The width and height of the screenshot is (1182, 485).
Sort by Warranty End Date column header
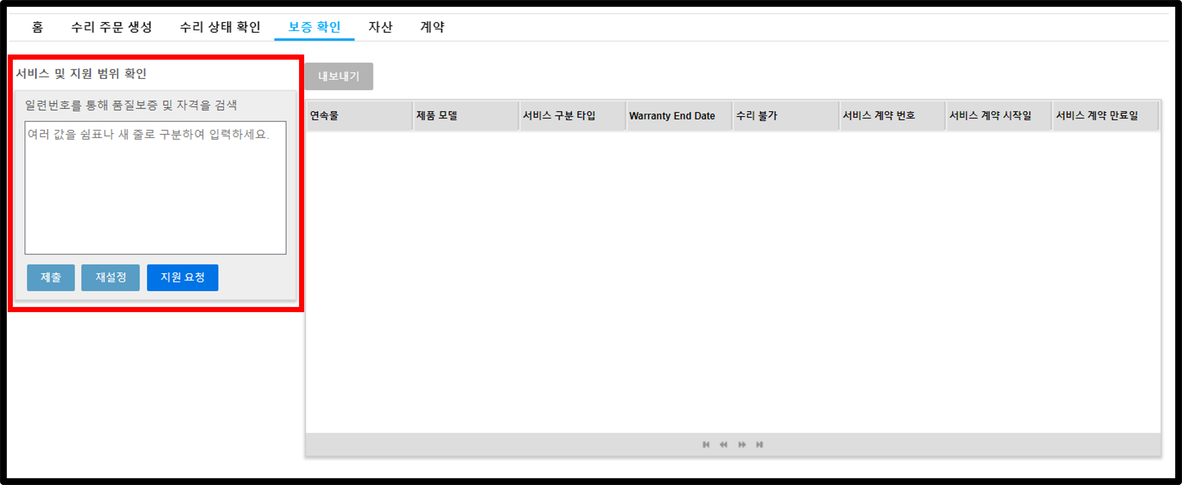(x=679, y=115)
